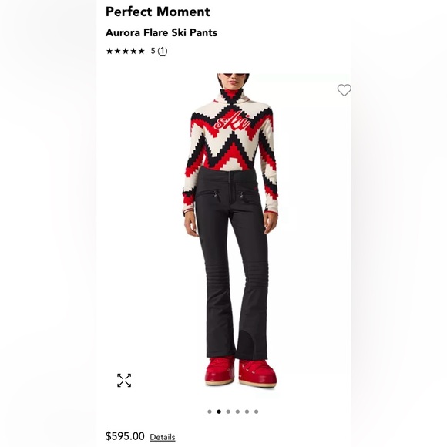447x447 pixels.
Task: Select the Aurora Flare Ski Pants title
Action: [x=161, y=32]
